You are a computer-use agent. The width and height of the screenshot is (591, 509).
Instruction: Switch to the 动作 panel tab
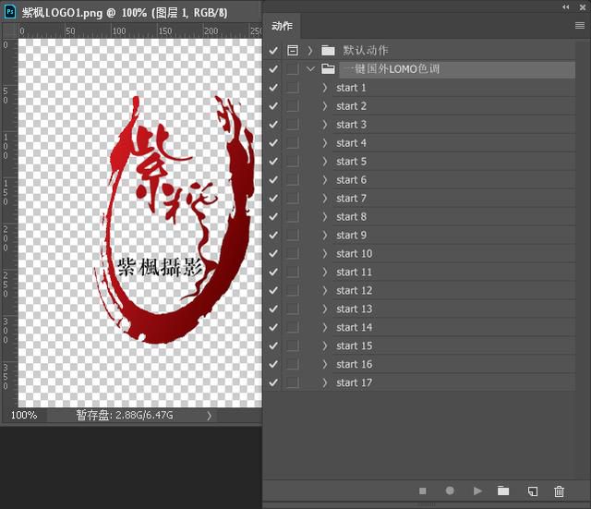click(x=282, y=26)
